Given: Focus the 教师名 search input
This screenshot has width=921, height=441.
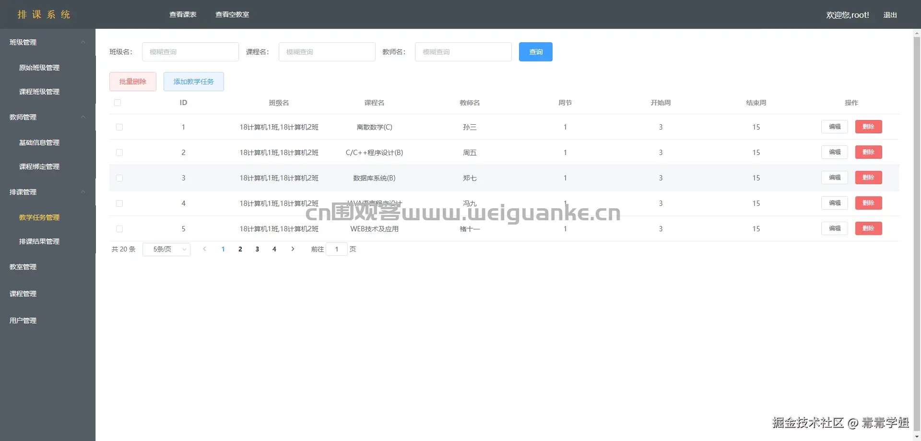Looking at the screenshot, I should (463, 52).
